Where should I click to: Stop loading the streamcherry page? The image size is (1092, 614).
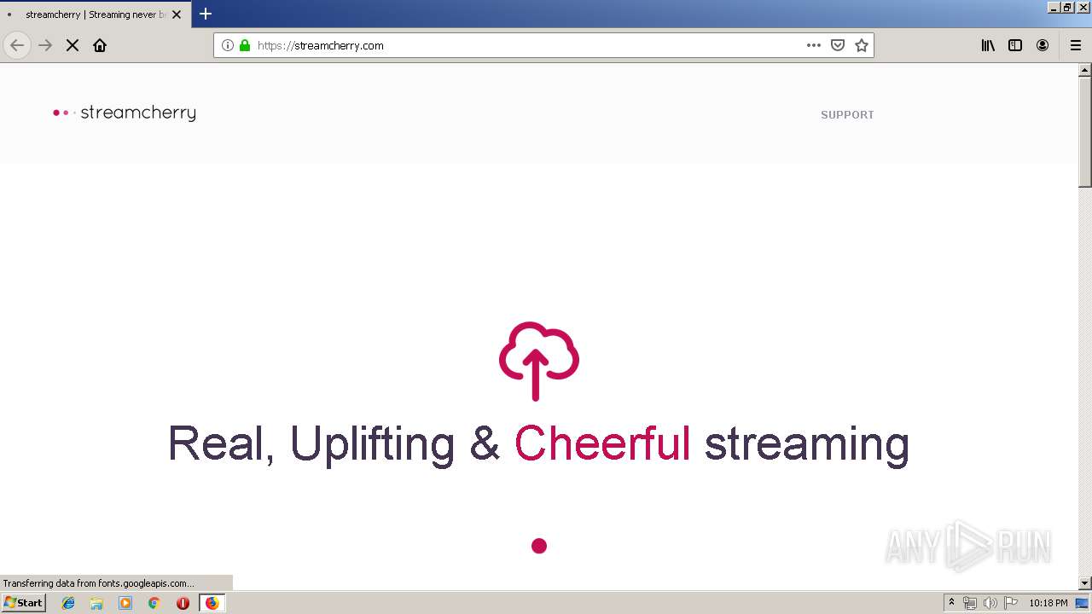73,45
